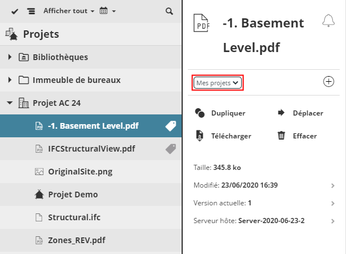Click the notification bell icon
Image resolution: width=346 pixels, height=254 pixels.
click(328, 21)
